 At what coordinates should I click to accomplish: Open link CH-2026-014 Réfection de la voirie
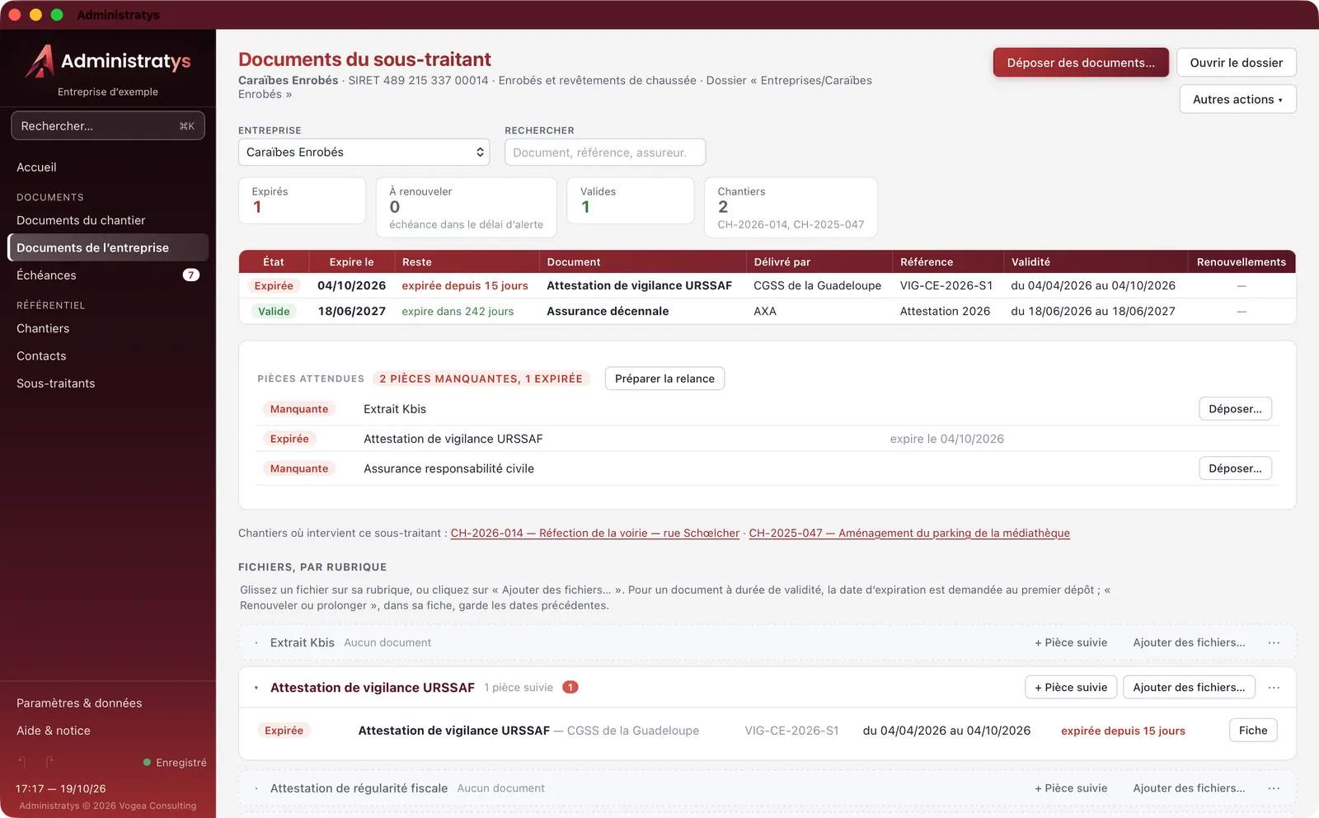point(595,534)
